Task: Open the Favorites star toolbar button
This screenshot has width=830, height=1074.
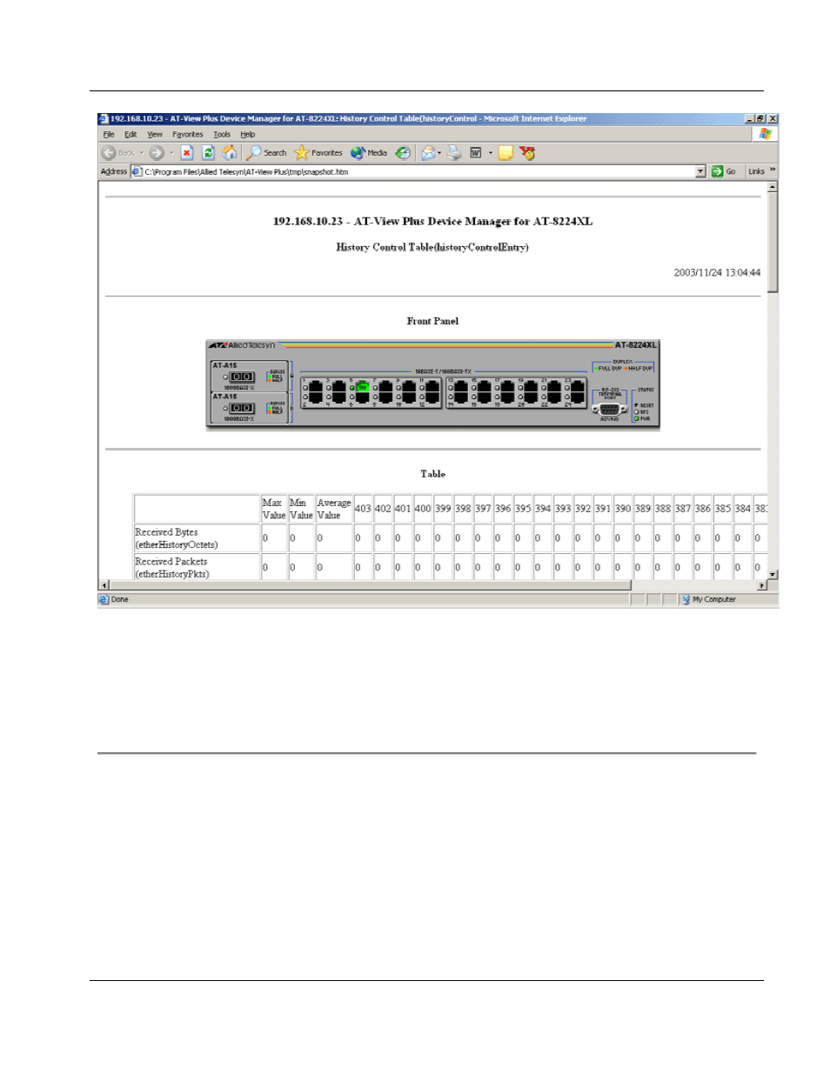Action: 318,153
